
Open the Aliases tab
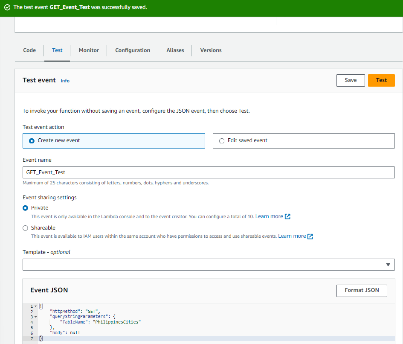click(175, 50)
